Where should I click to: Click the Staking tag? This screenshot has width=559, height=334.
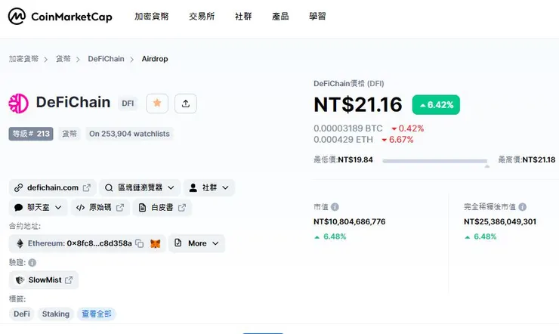tap(56, 314)
